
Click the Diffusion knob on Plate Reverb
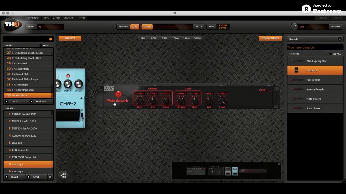181,101
